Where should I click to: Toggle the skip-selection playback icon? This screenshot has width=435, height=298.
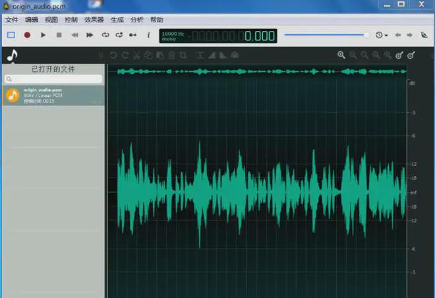pos(133,35)
